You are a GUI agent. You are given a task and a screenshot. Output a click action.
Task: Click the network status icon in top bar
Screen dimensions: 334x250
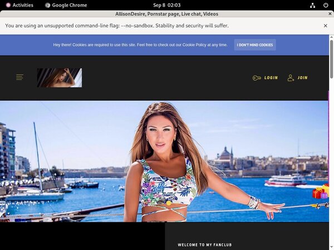312,5
